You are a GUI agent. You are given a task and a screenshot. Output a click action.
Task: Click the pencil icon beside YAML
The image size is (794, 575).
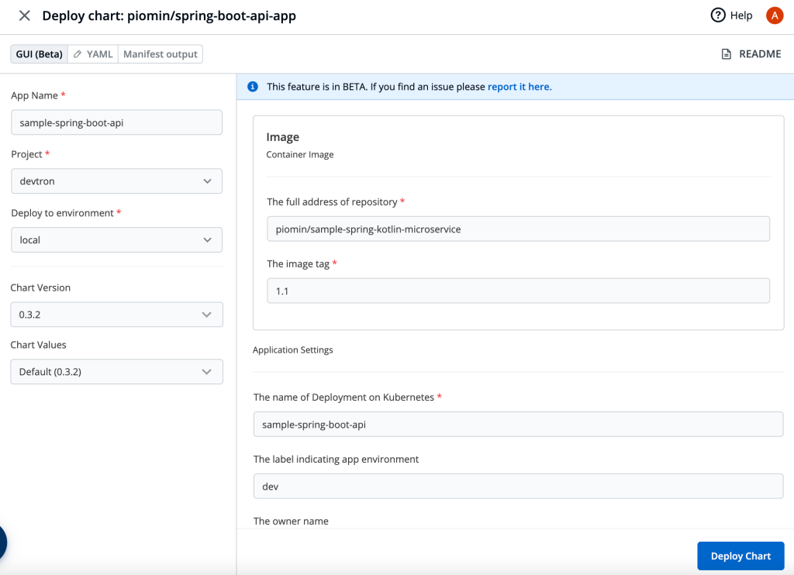[78, 54]
